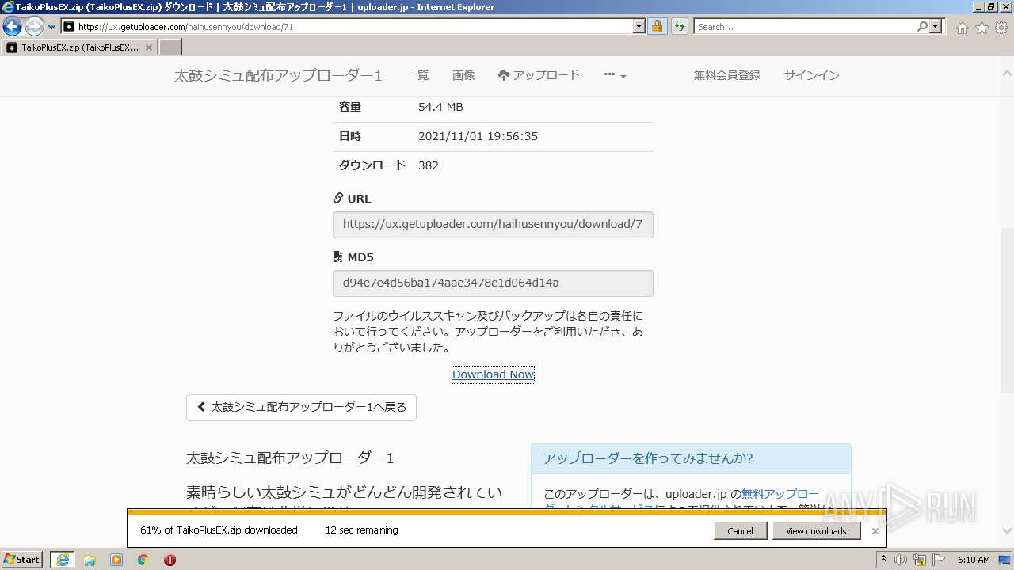Click the 6:10 AM system clock
Viewport: 1014px width, 570px height.
pos(974,560)
